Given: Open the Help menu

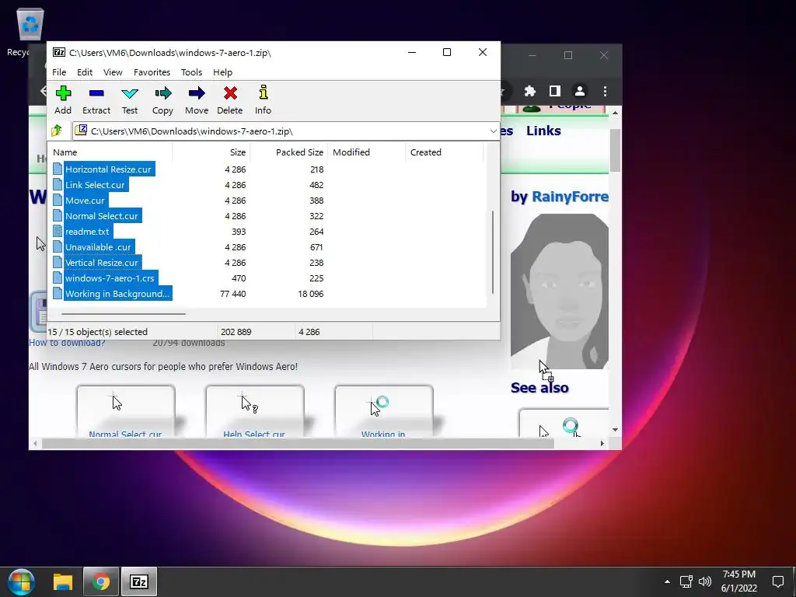Looking at the screenshot, I should (x=222, y=72).
